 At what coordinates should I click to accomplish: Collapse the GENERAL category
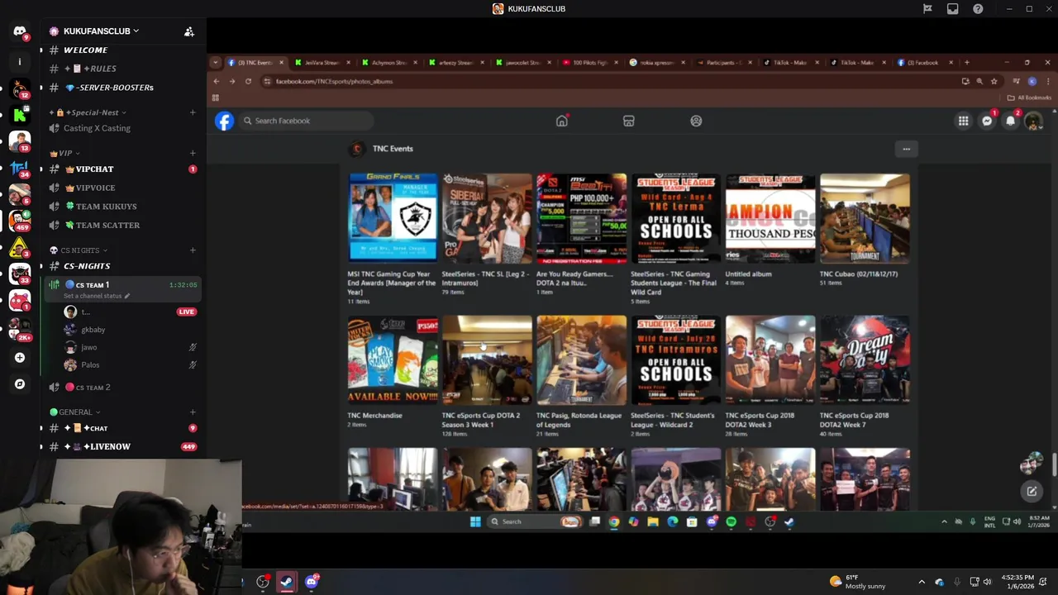coord(75,412)
